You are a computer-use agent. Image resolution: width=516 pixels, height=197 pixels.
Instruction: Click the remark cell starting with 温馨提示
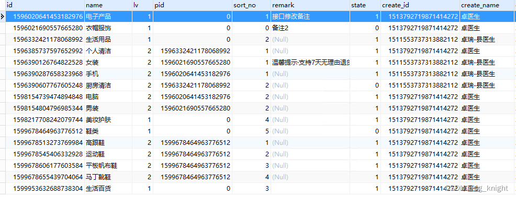(310, 63)
